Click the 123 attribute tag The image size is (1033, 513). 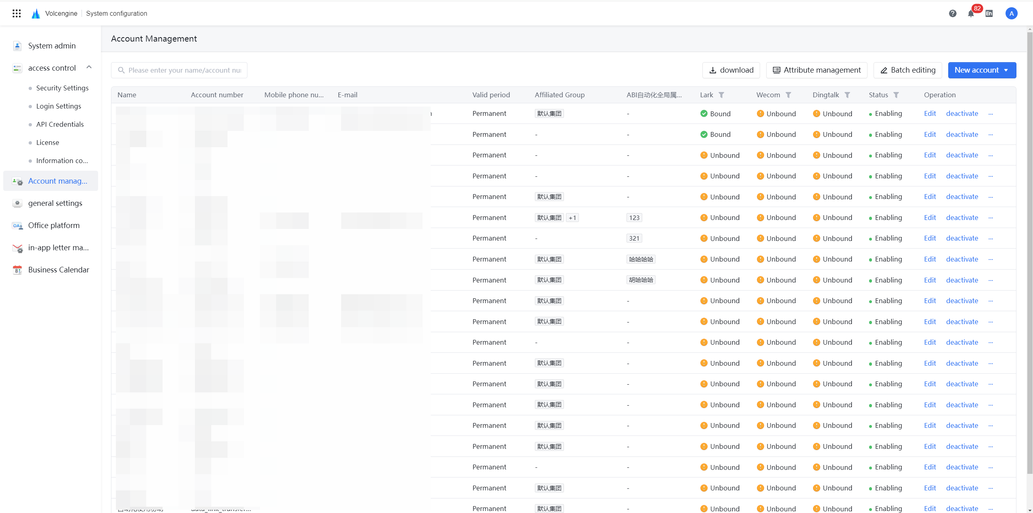click(634, 218)
